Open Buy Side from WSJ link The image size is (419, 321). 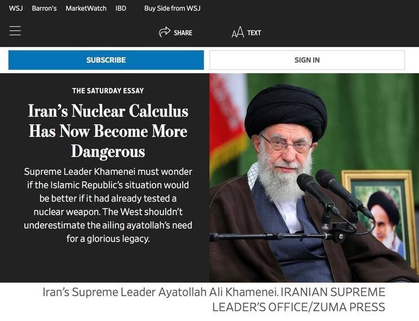tap(173, 8)
